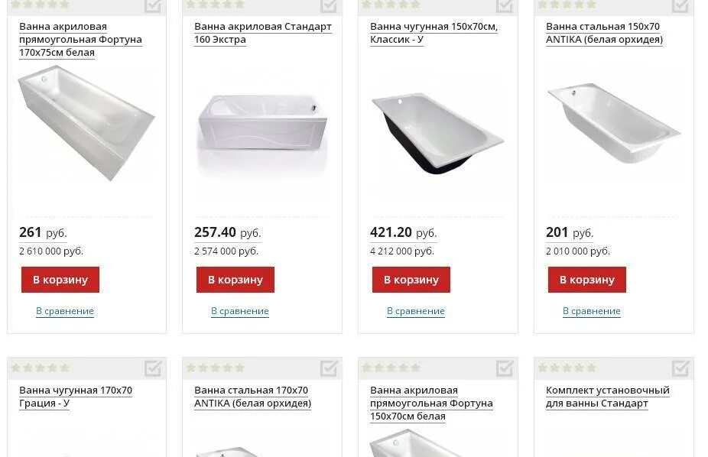708x457 pixels.
Task: Add the Фортуна 170х75 bathtub to comparison
Action: pyautogui.click(x=65, y=311)
